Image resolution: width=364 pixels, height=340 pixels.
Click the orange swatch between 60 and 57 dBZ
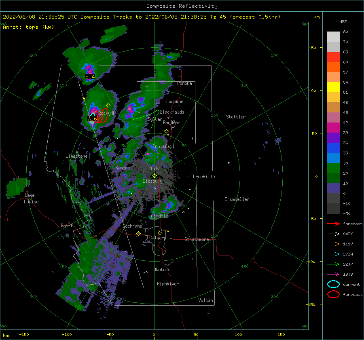point(333,67)
